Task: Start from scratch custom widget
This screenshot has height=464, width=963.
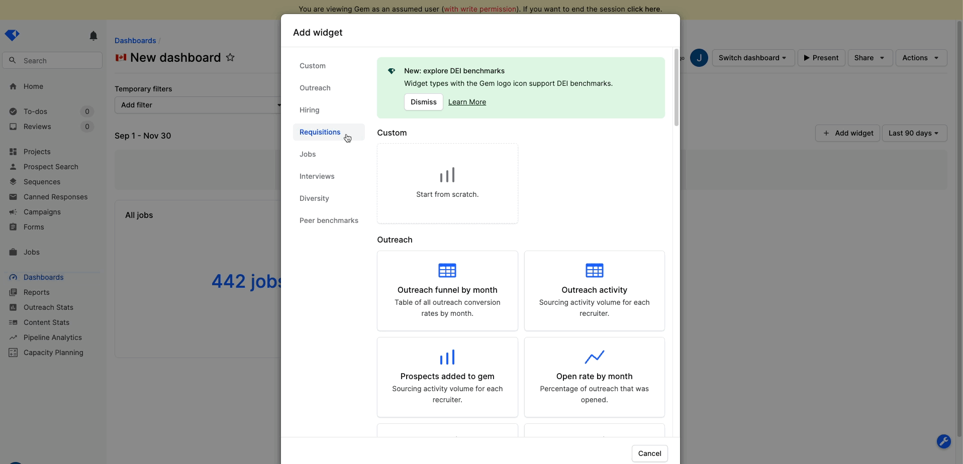Action: pyautogui.click(x=447, y=183)
